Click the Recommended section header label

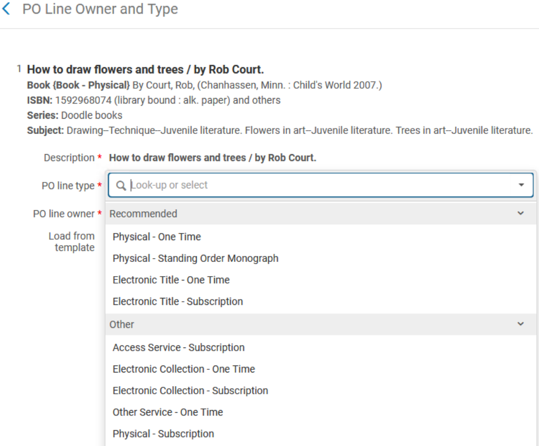pos(143,214)
